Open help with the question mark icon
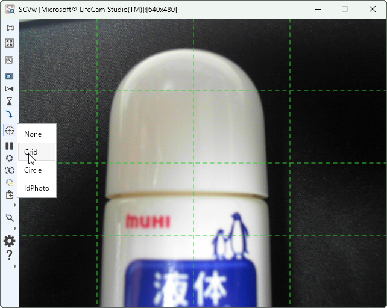This screenshot has height=308, width=387. pos(10,255)
